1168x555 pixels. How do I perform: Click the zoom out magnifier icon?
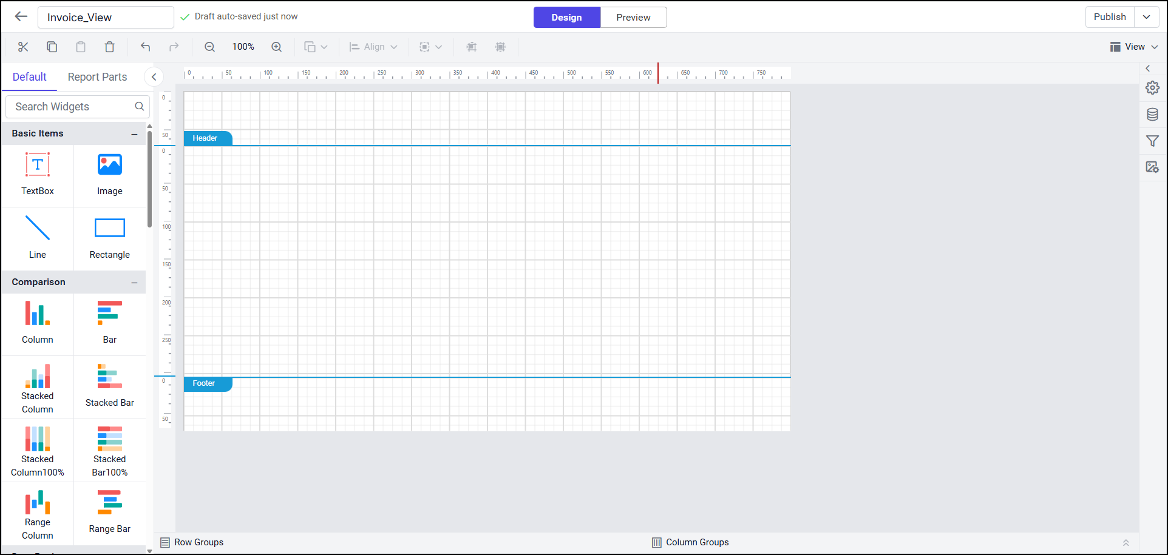(x=210, y=47)
